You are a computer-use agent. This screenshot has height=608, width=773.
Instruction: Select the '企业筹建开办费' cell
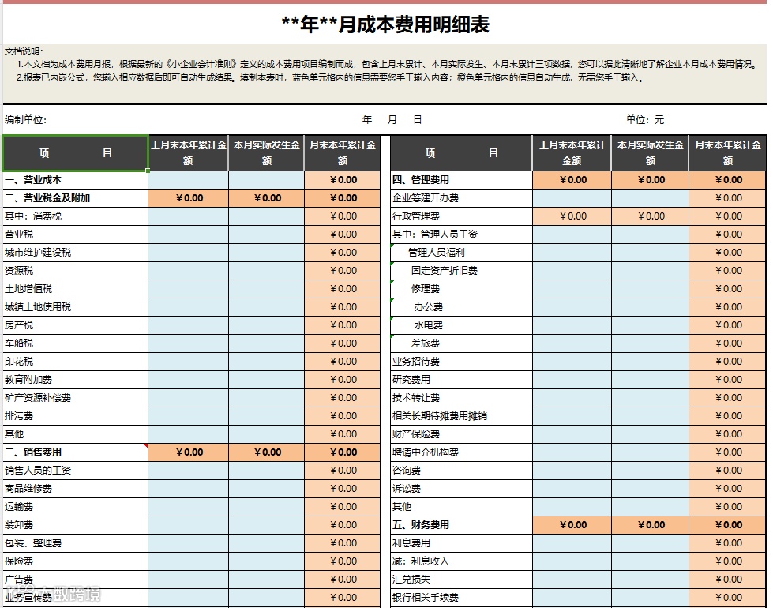point(461,198)
